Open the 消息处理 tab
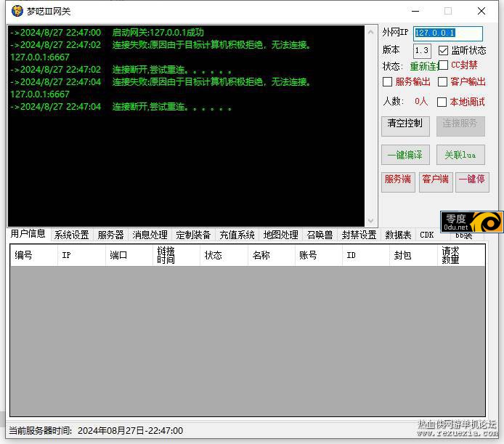504x444 pixels. [150, 235]
